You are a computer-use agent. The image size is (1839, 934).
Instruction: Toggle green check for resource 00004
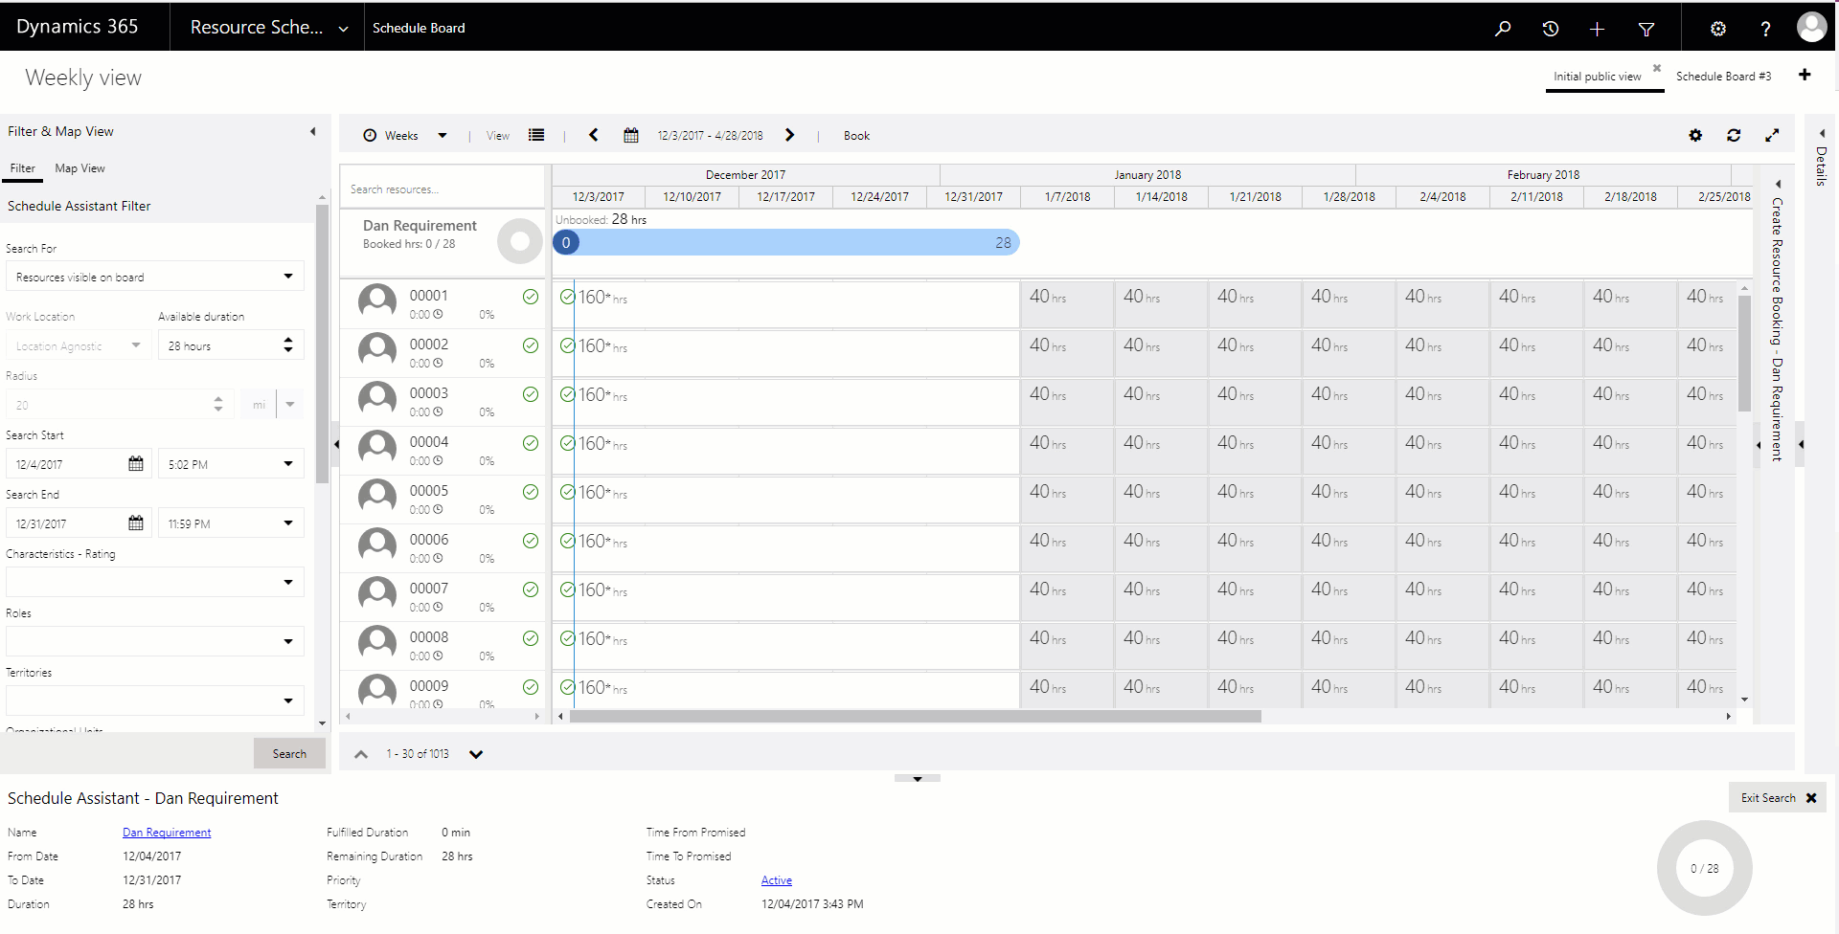click(x=531, y=443)
